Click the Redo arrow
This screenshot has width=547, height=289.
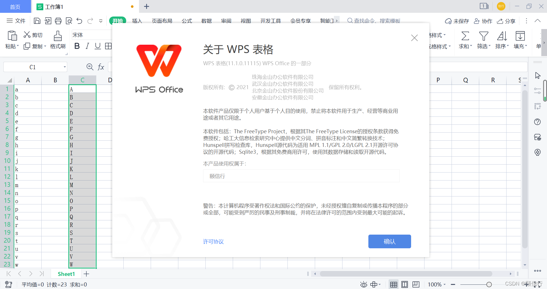pyautogui.click(x=90, y=21)
